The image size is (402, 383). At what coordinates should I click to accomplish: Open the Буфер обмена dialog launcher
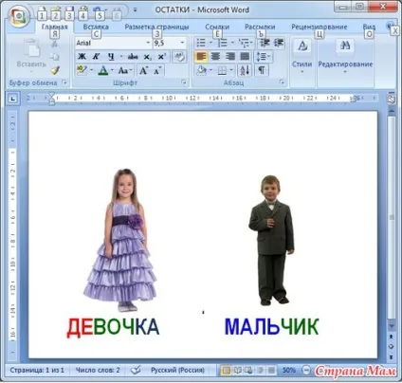(x=64, y=82)
